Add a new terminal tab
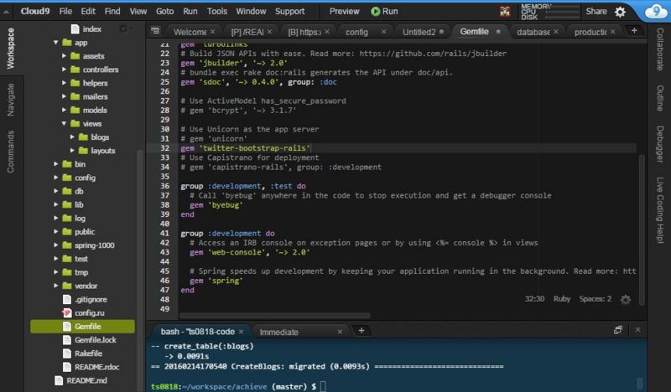 (x=362, y=331)
